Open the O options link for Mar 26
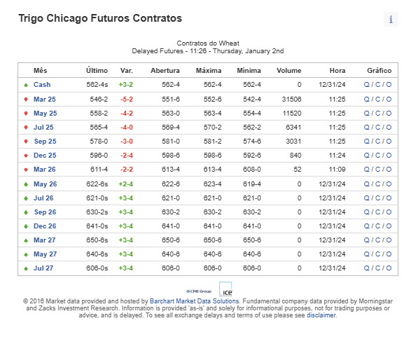The width and height of the screenshot is (404, 337). 389,170
